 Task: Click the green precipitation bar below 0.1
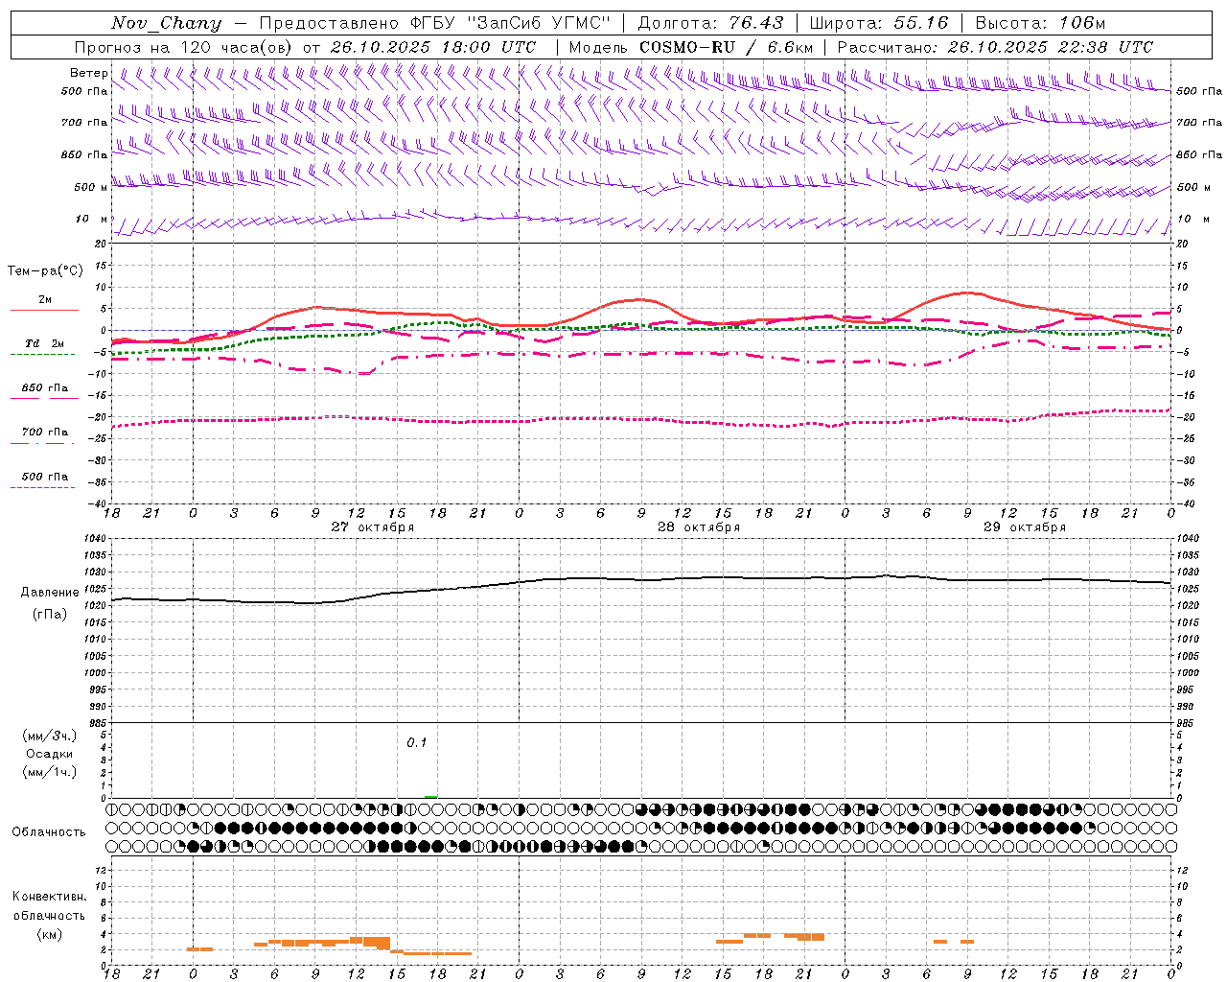tap(431, 796)
